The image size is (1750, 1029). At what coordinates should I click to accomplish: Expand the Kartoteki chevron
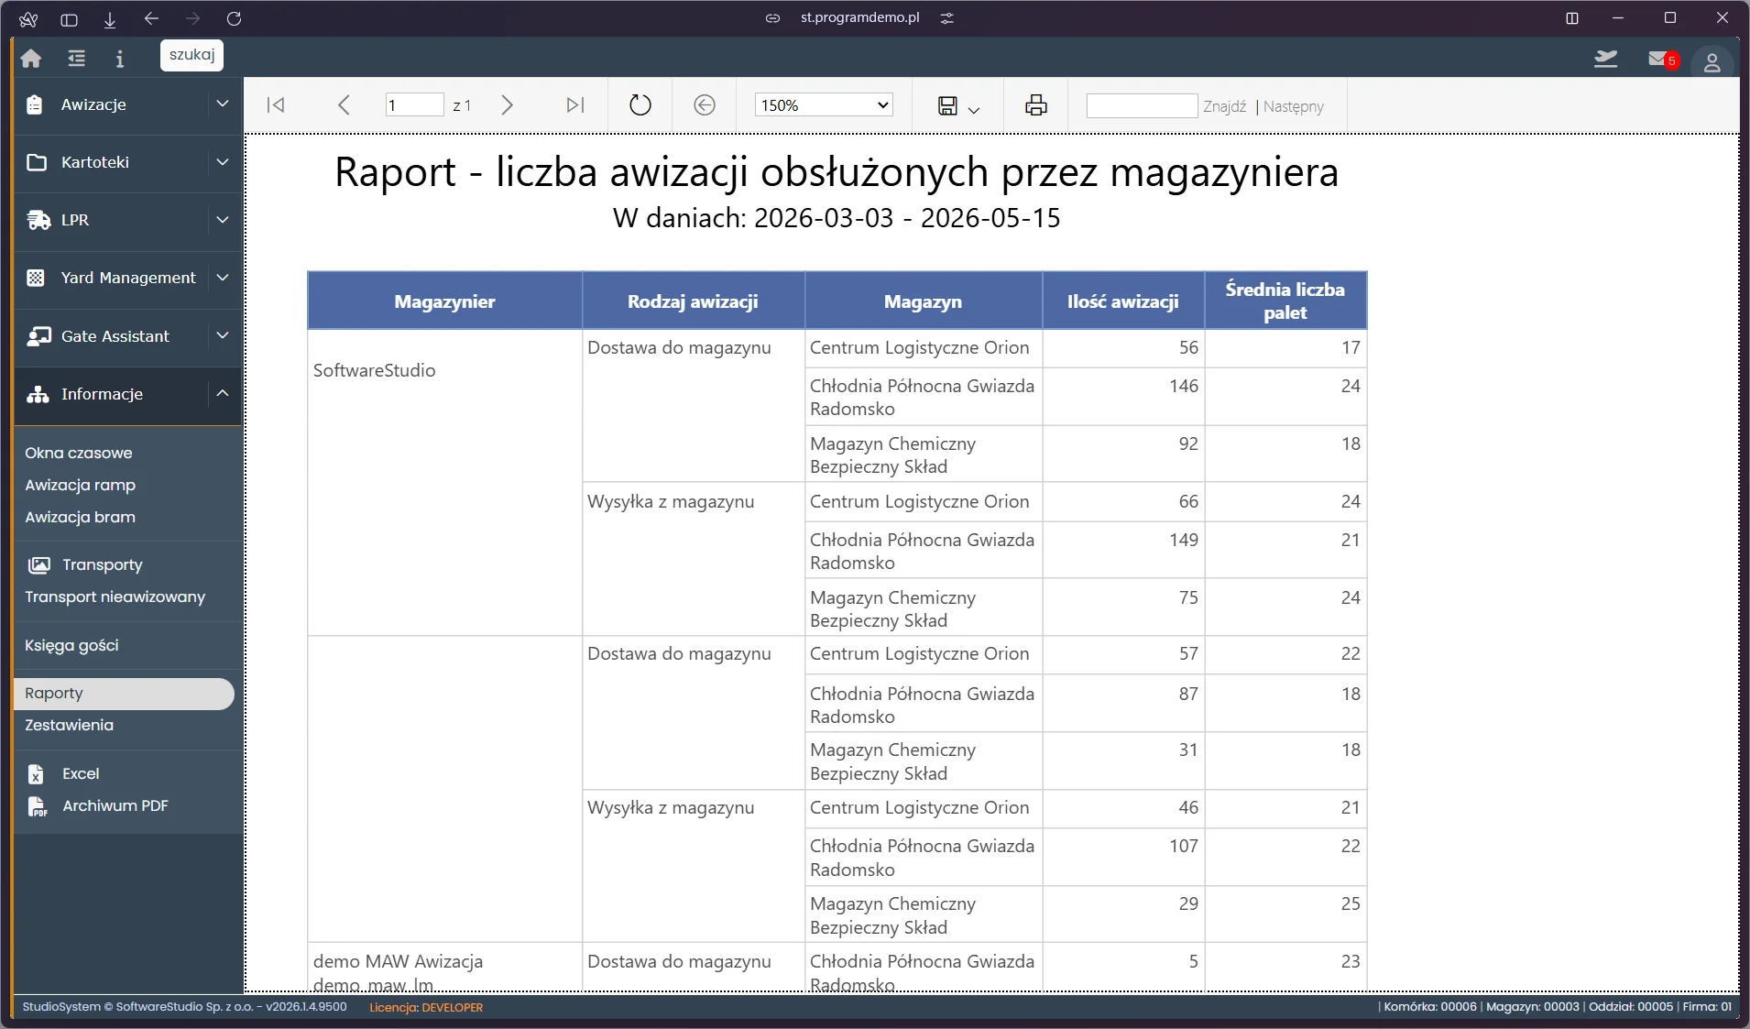[223, 162]
